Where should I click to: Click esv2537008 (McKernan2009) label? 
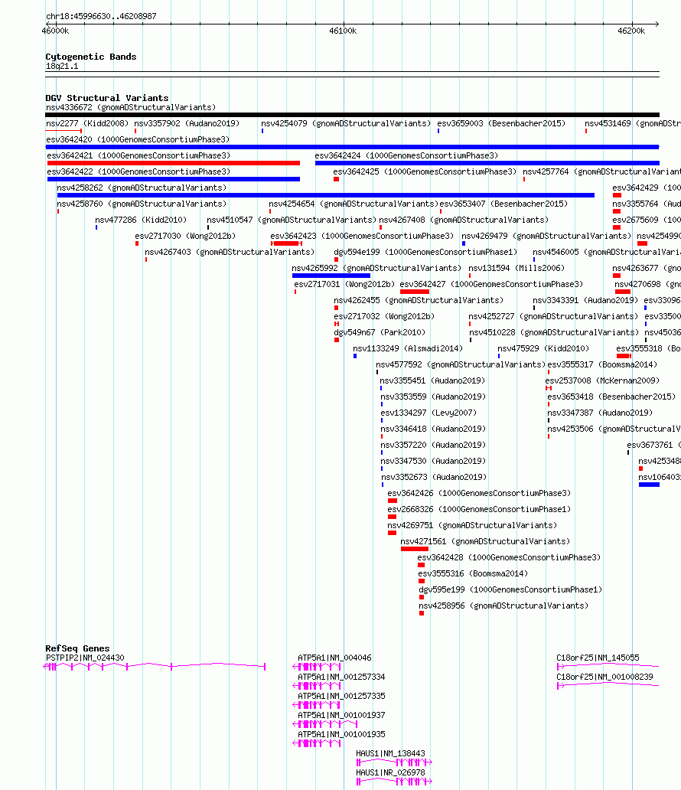coord(602,381)
